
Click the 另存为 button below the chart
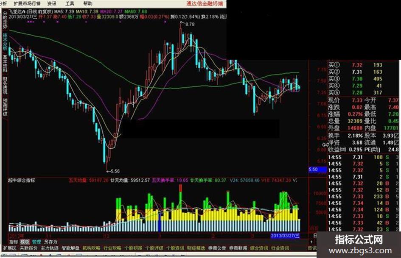pos(50,242)
